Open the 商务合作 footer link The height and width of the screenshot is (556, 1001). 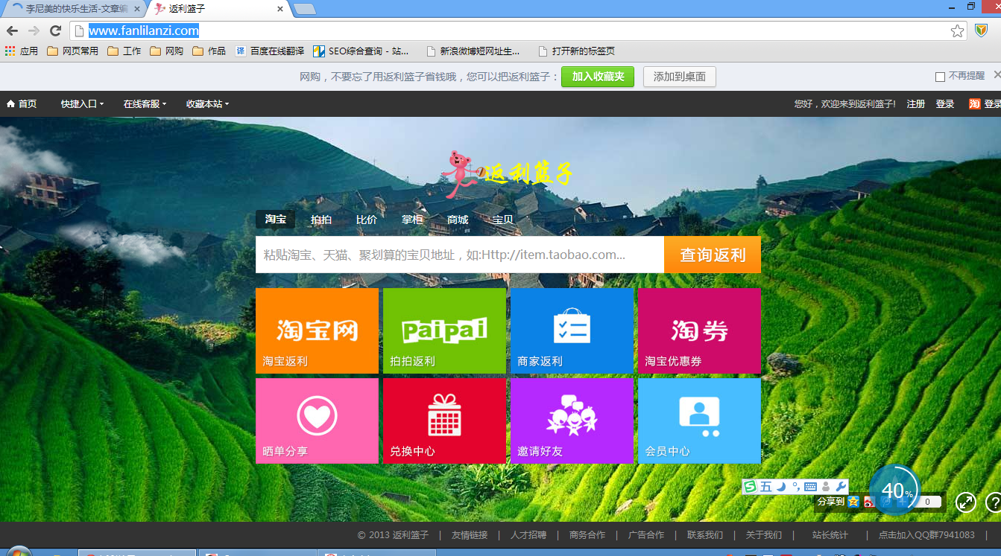click(587, 535)
